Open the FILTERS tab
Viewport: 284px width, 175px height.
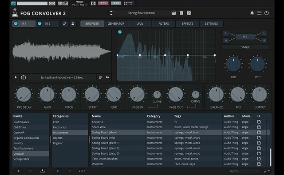click(x=164, y=23)
